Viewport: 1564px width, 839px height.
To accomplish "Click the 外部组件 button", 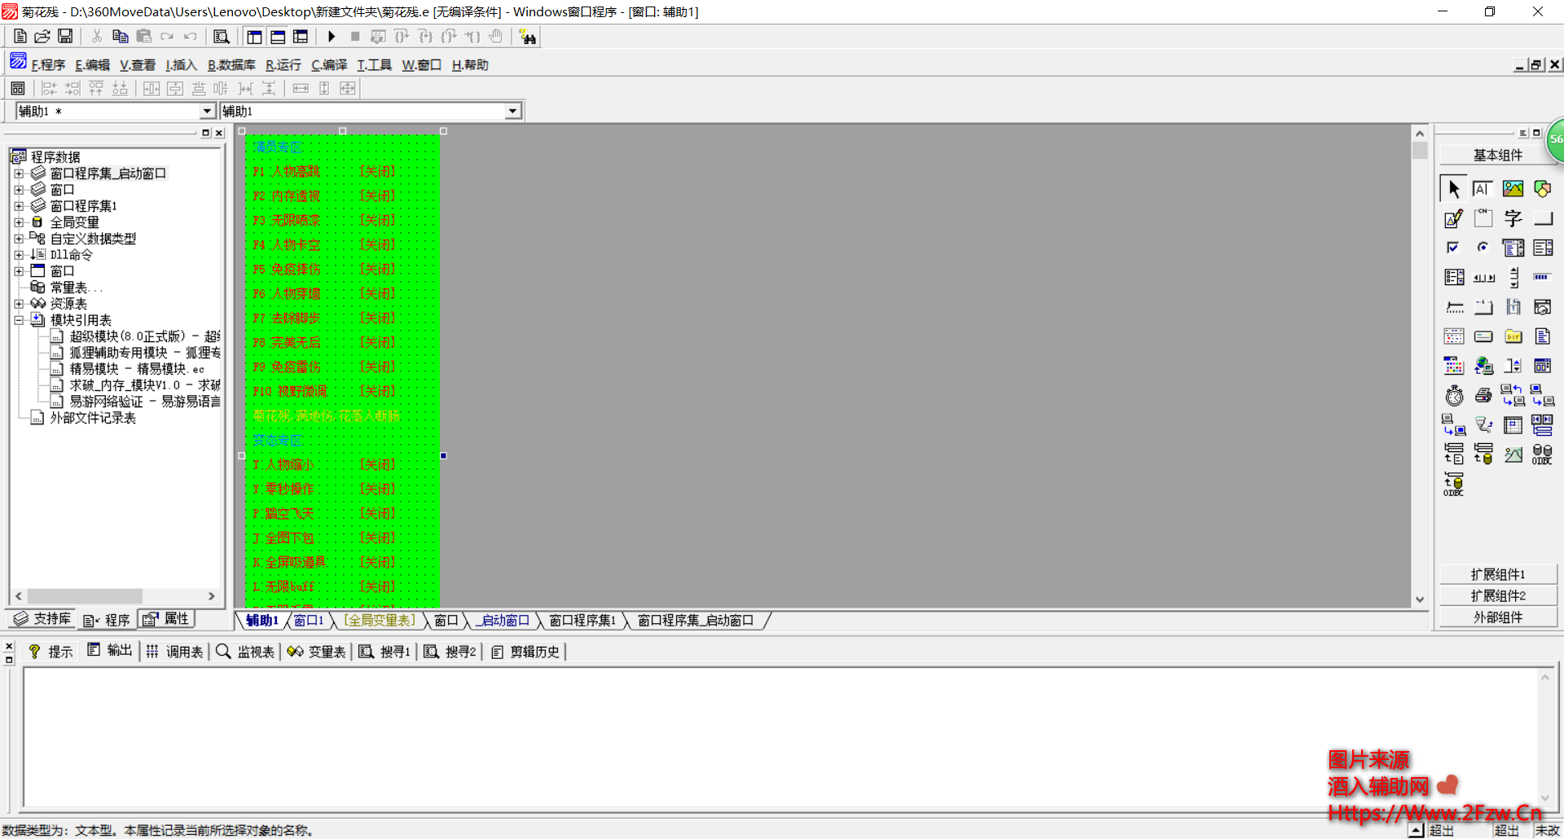I will coord(1497,617).
